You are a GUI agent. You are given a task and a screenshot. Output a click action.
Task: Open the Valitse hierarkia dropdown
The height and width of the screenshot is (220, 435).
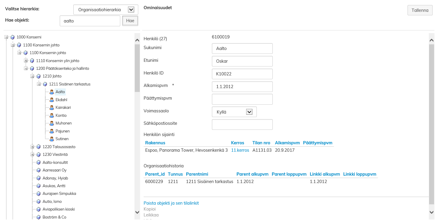(131, 10)
